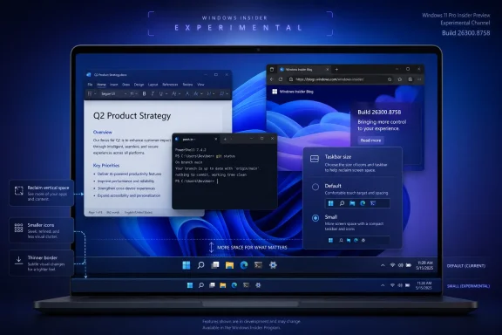Click 'English (United States)' in Word status bar
The width and height of the screenshot is (502, 335).
139,212
